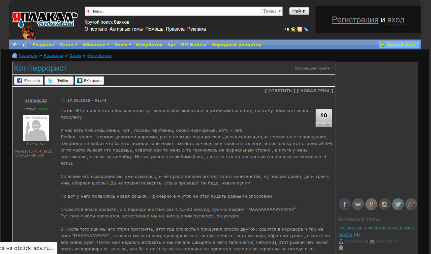Click the anchor icon beside post date
431x254 pixels.
tap(63, 100)
